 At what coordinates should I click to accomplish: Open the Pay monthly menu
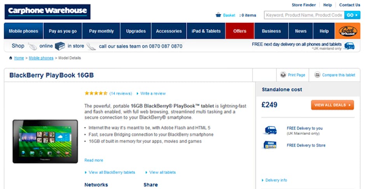(101, 31)
